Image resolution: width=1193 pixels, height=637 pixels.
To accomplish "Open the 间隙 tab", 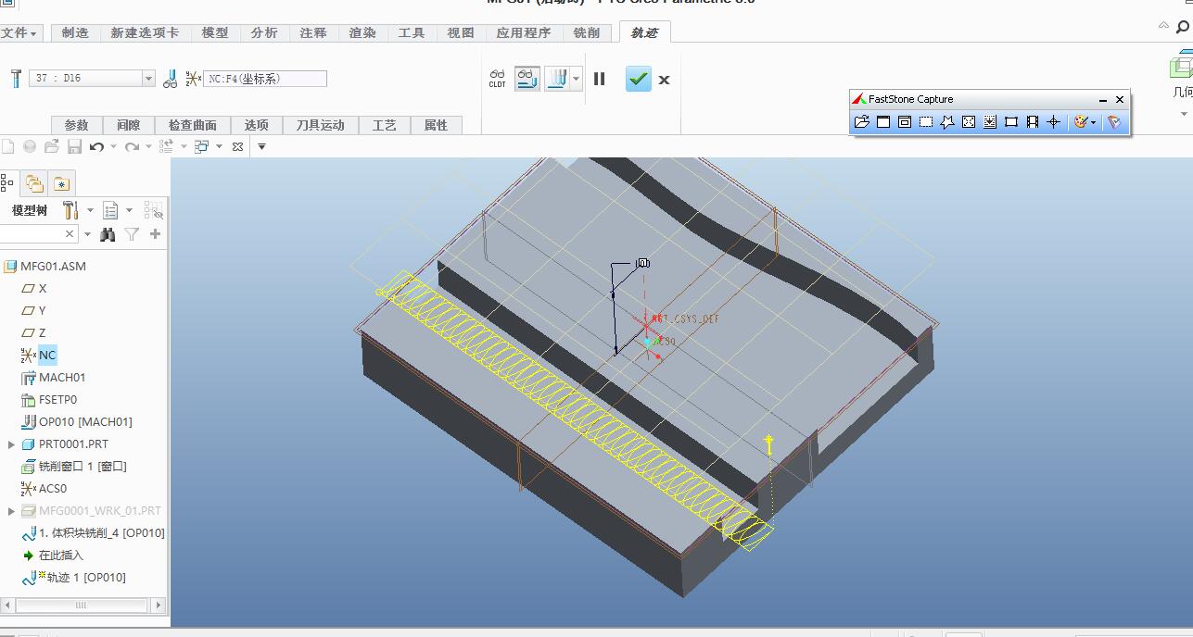I will click(x=128, y=125).
